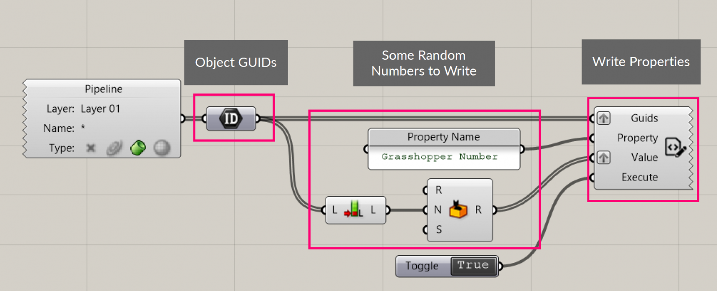This screenshot has width=717, height=291.
Task: Select the Object ID hexagon component
Action: pos(231,118)
